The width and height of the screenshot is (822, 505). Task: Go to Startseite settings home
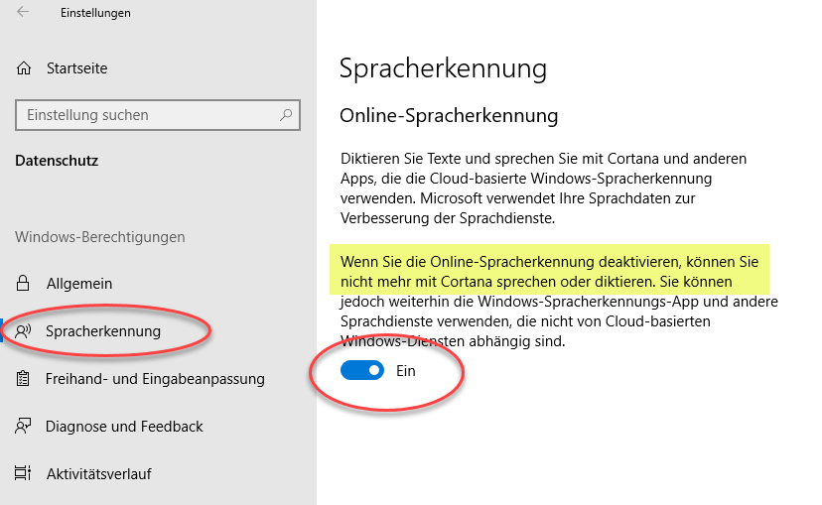tap(76, 68)
